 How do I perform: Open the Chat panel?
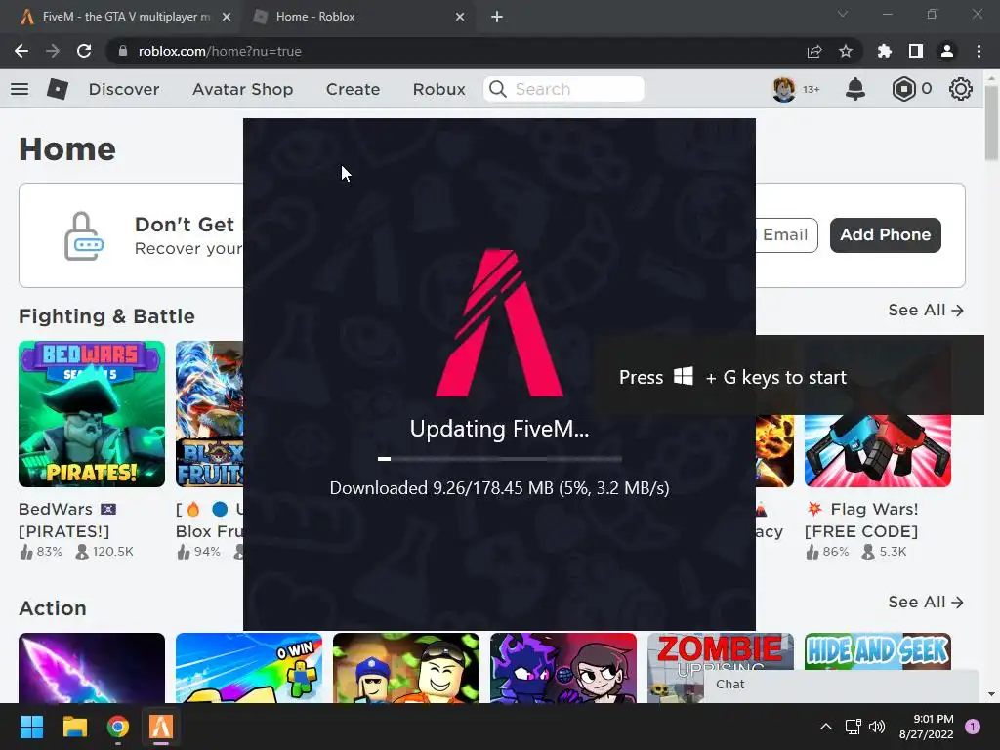841,685
